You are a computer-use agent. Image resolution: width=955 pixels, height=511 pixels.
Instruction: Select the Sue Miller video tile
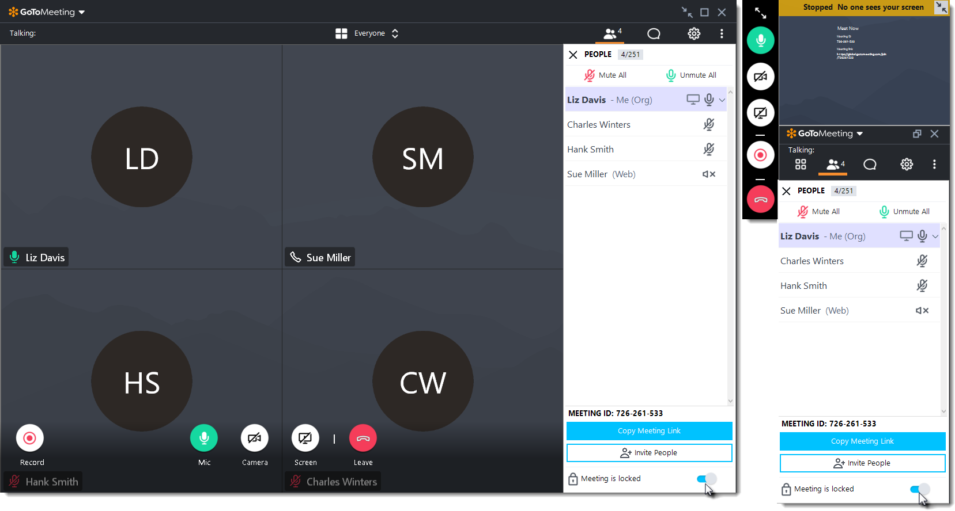point(422,157)
